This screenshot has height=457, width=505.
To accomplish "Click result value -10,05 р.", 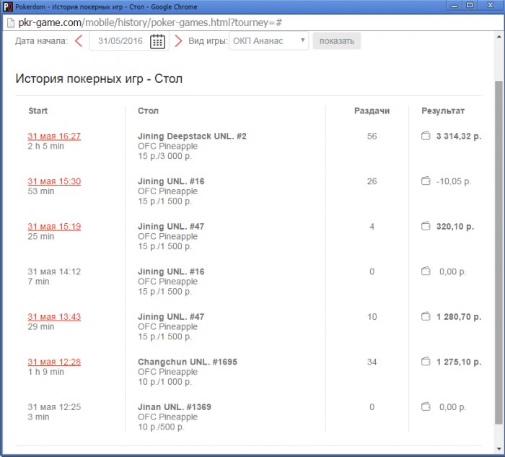I will [454, 181].
